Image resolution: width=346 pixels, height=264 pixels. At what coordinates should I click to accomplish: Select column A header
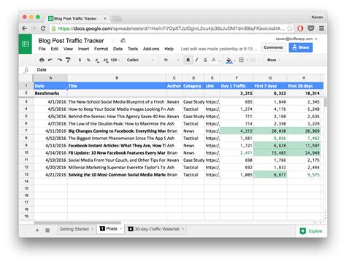click(50, 78)
